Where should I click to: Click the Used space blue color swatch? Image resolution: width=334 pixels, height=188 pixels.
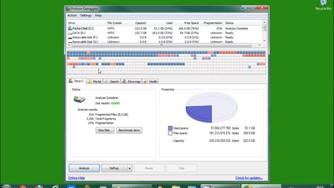[x=170, y=128]
